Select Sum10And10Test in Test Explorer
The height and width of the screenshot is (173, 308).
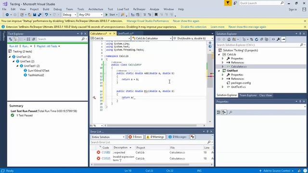click(38, 71)
